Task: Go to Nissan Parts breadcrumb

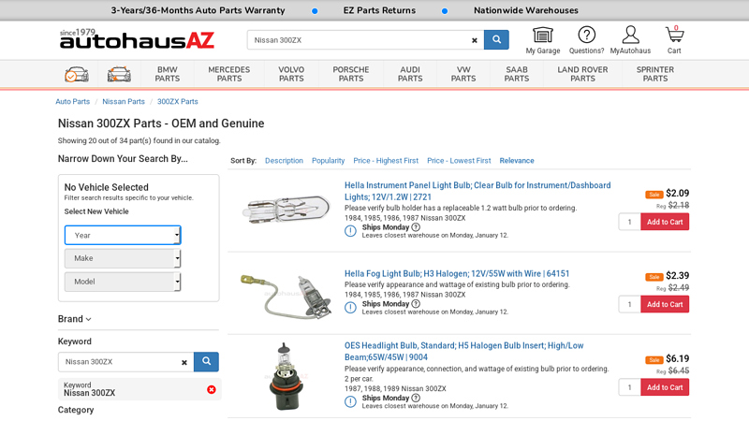Action: (x=124, y=102)
